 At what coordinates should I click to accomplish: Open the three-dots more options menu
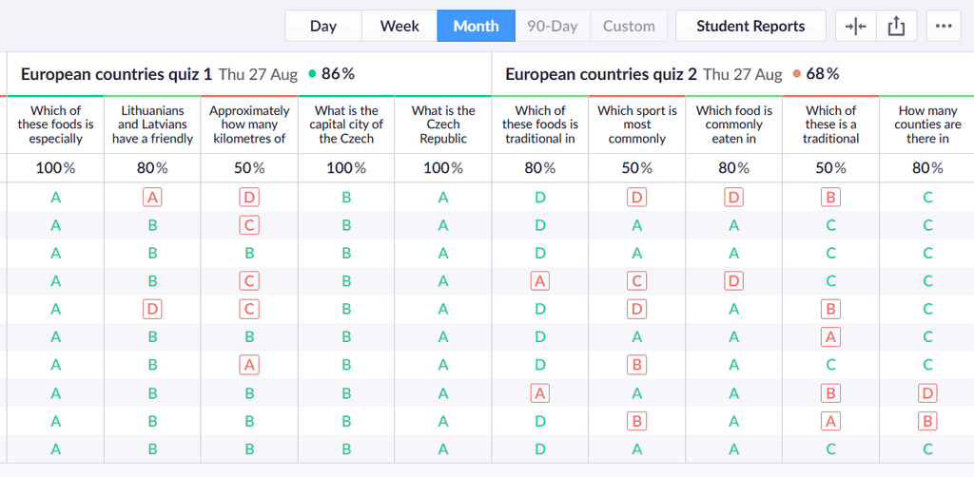(944, 26)
